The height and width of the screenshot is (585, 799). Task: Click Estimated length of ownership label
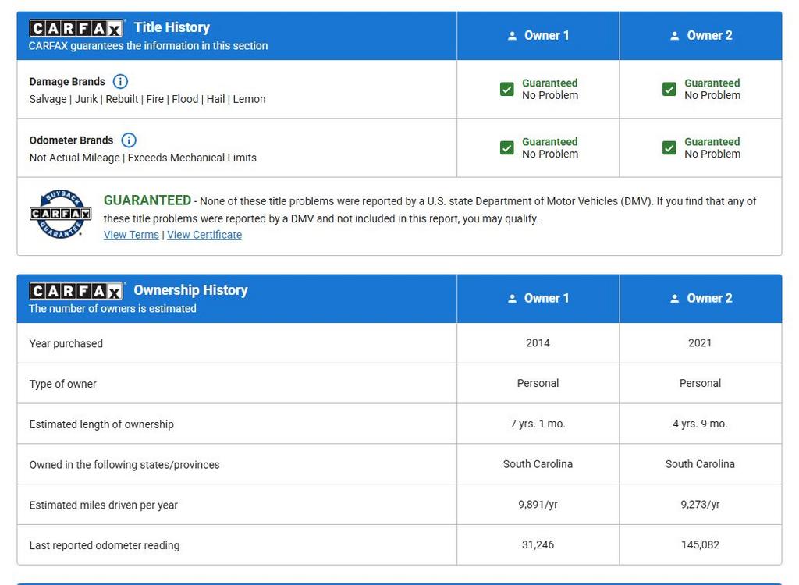(101, 424)
